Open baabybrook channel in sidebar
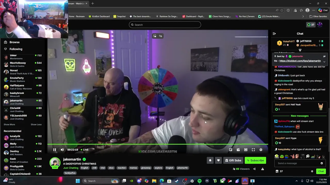330x185 pixels. 23,95
